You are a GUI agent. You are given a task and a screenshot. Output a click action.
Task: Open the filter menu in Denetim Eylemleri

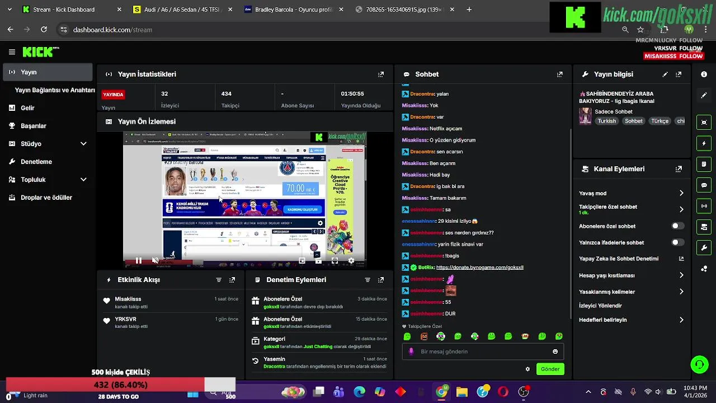coord(368,280)
